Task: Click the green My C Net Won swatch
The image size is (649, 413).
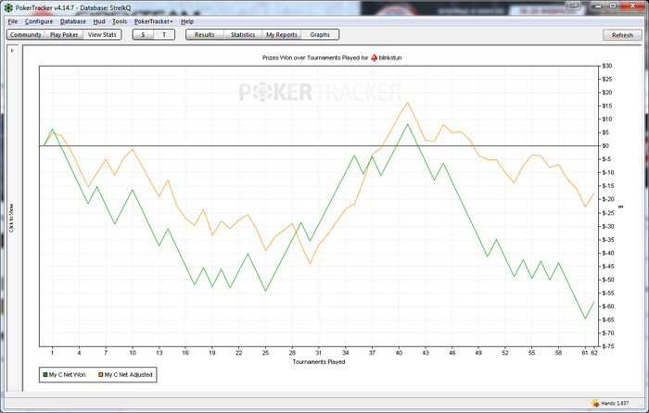Action: click(45, 374)
